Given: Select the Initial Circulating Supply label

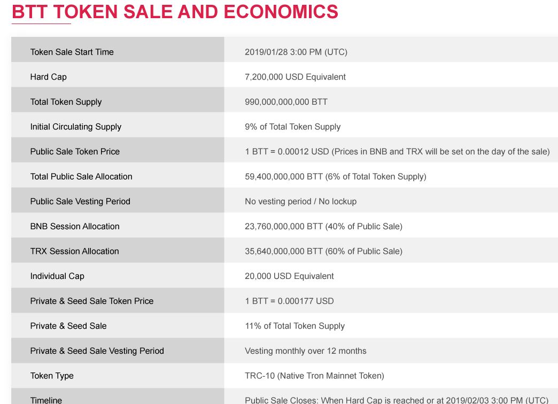Looking at the screenshot, I should point(76,127).
